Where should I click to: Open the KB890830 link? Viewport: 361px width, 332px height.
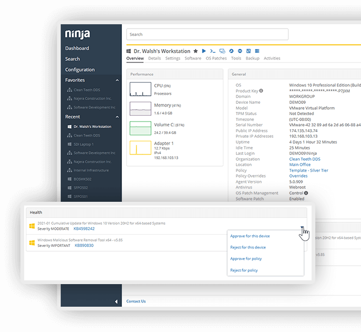pyautogui.click(x=84, y=245)
